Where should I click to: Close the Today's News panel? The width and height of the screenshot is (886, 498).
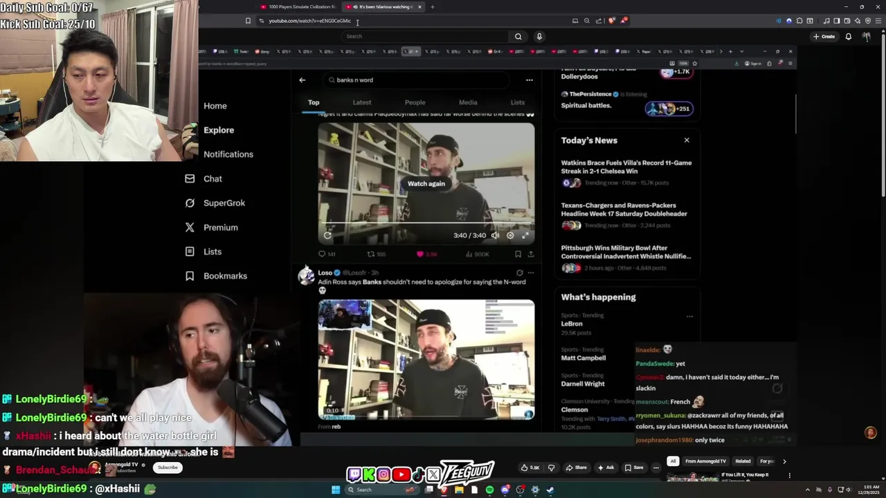coord(687,140)
